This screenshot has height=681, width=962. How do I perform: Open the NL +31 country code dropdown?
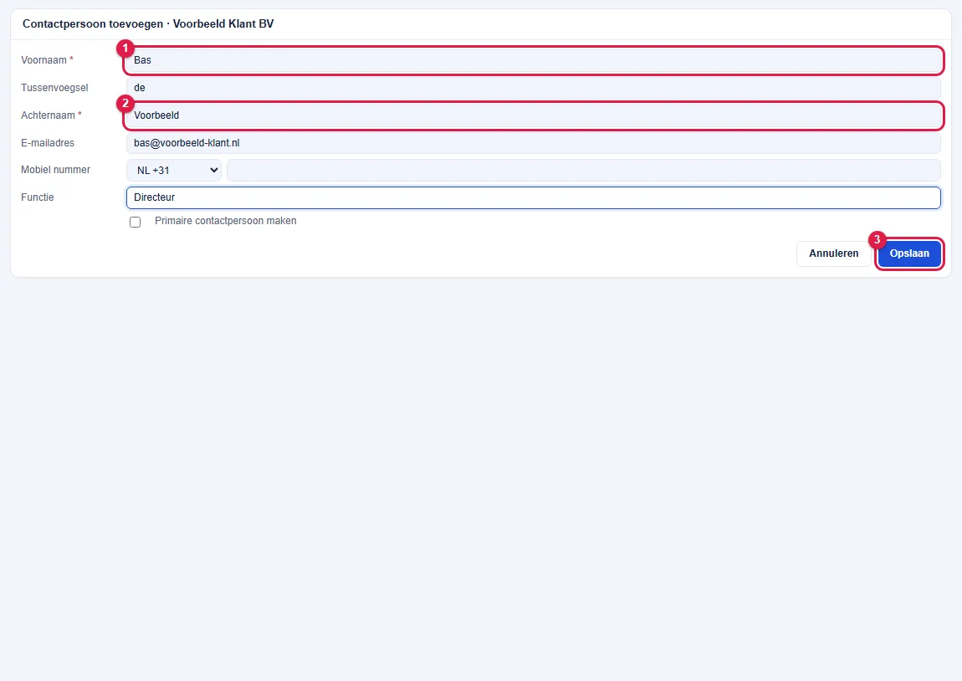point(174,171)
